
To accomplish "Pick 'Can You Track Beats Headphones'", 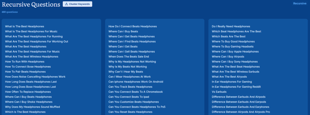I will (130, 87).
